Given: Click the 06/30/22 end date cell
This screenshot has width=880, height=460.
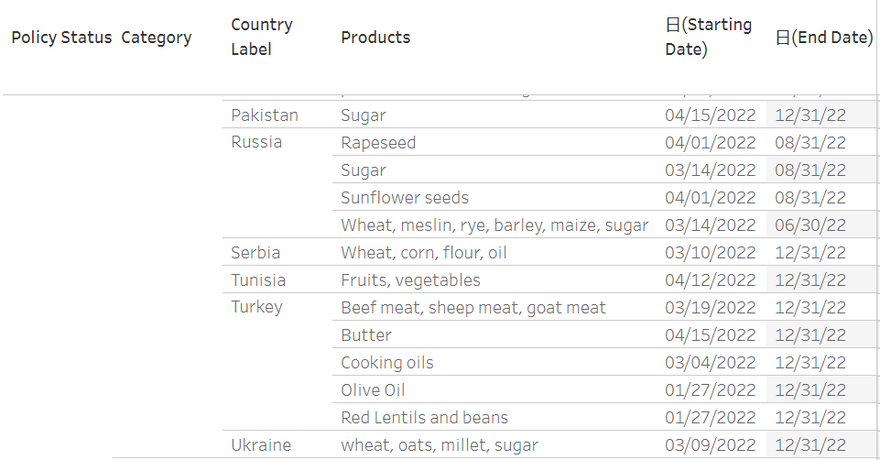Looking at the screenshot, I should (810, 225).
